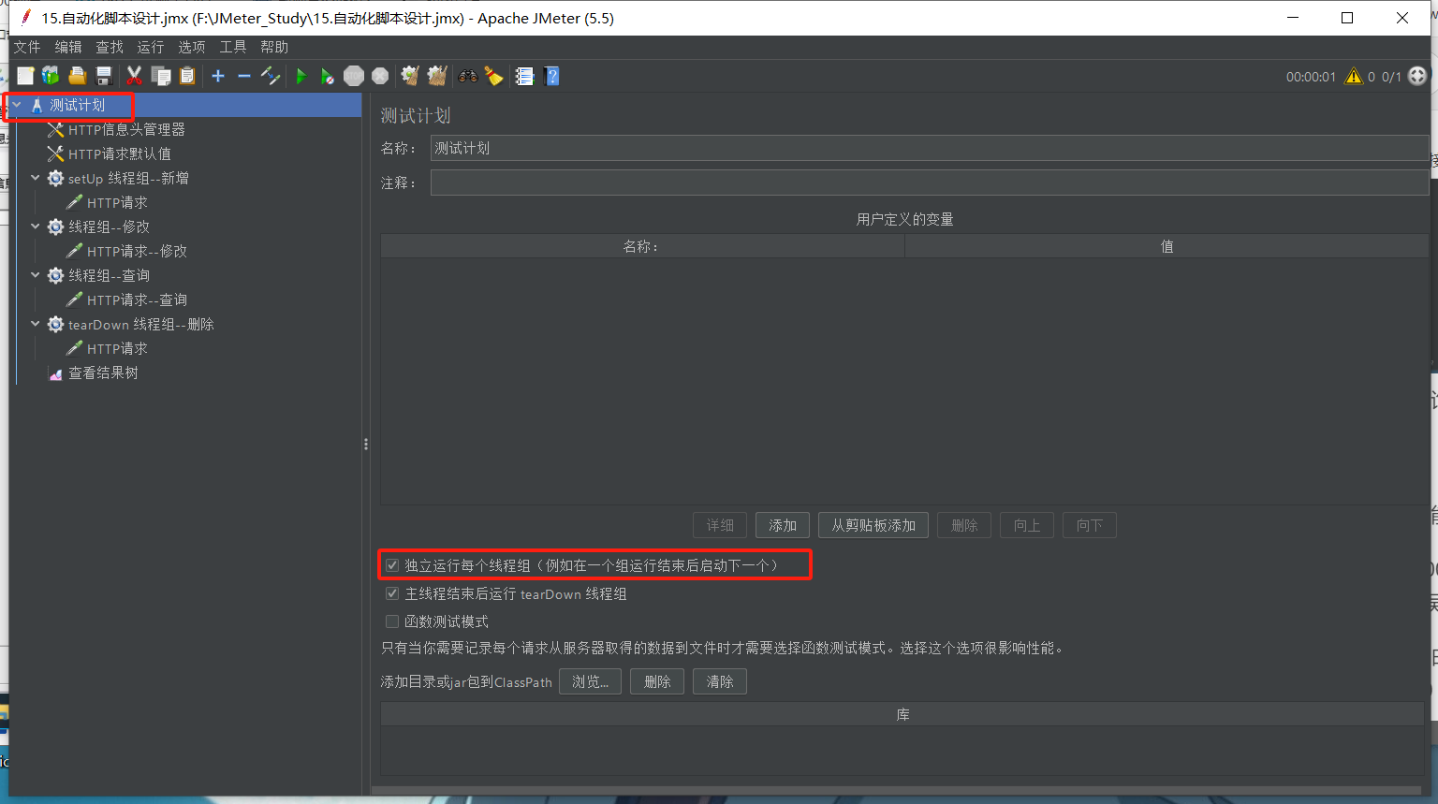Open Search with the binoculars icon
The image size is (1438, 804).
click(x=468, y=76)
